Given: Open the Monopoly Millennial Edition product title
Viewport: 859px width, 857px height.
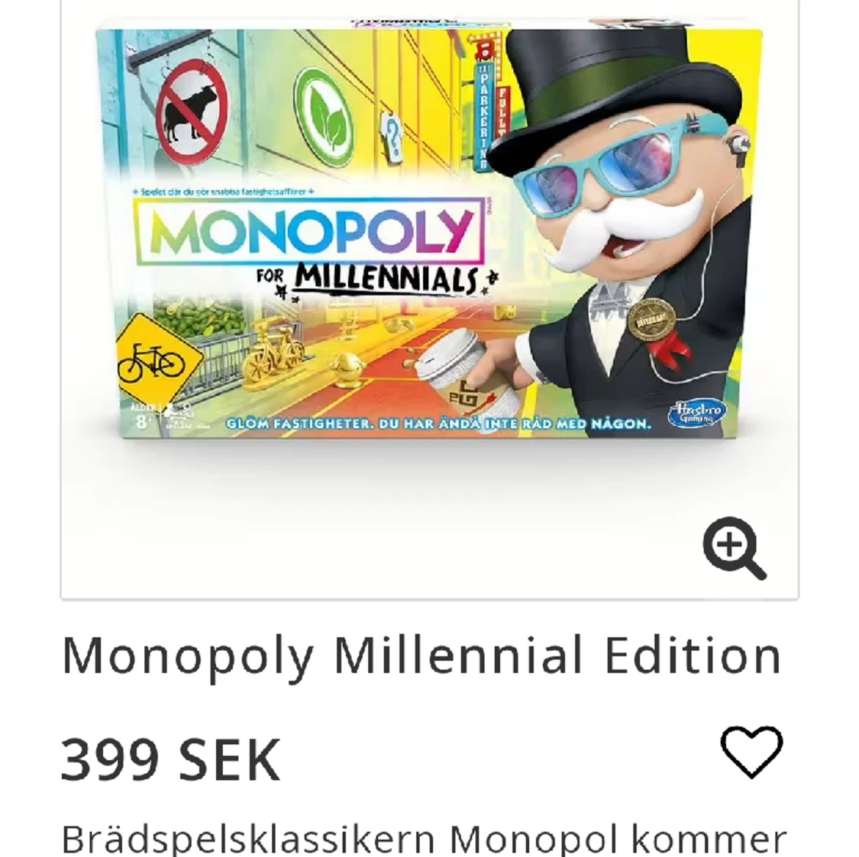Looking at the screenshot, I should coord(421,656).
